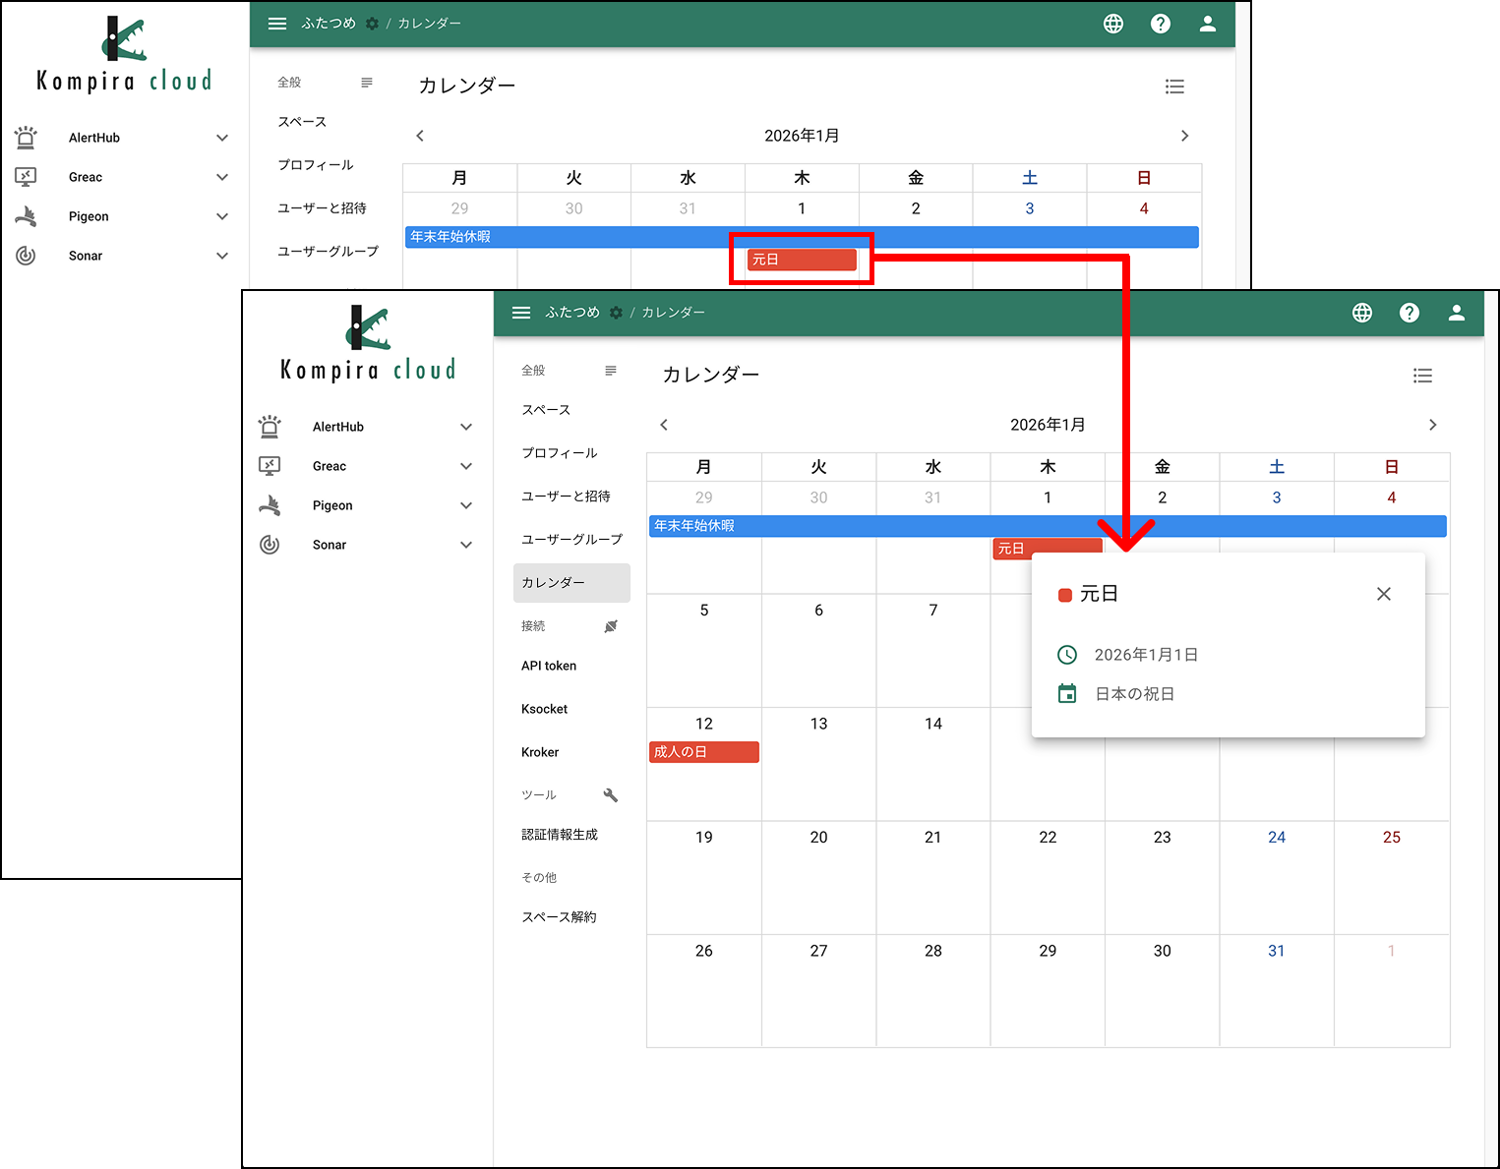The image size is (1500, 1169).
Task: Select the Pigeon app icon
Action: tap(270, 504)
